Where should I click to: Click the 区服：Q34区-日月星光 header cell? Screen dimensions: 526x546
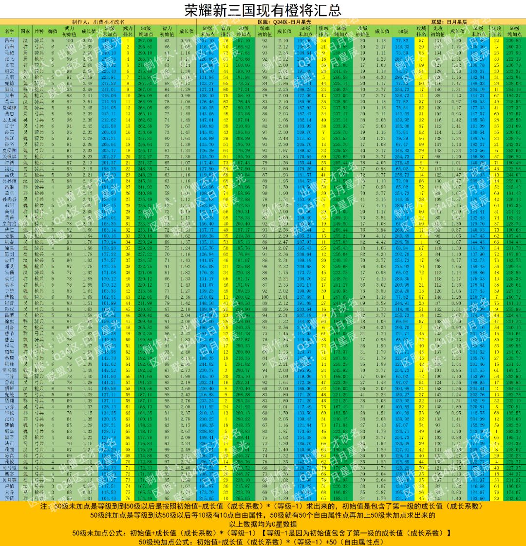(x=284, y=22)
